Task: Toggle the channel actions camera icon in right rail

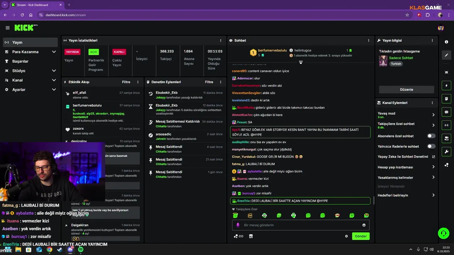Action: point(446,138)
